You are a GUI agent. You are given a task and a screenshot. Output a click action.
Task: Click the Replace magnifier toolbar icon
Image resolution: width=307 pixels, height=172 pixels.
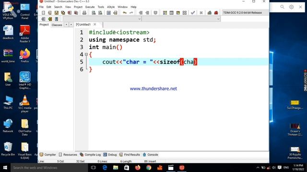click(100, 13)
